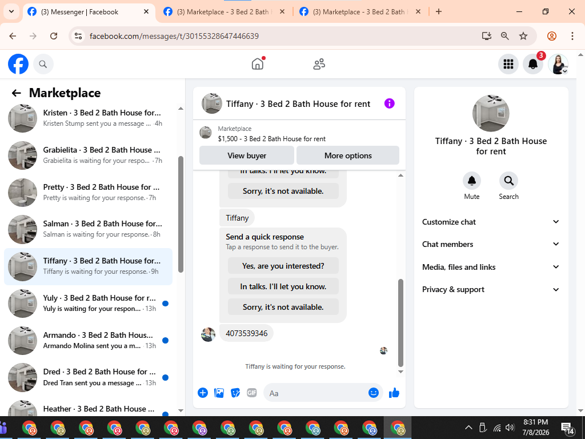Expand Media, files and links section

pos(491,267)
